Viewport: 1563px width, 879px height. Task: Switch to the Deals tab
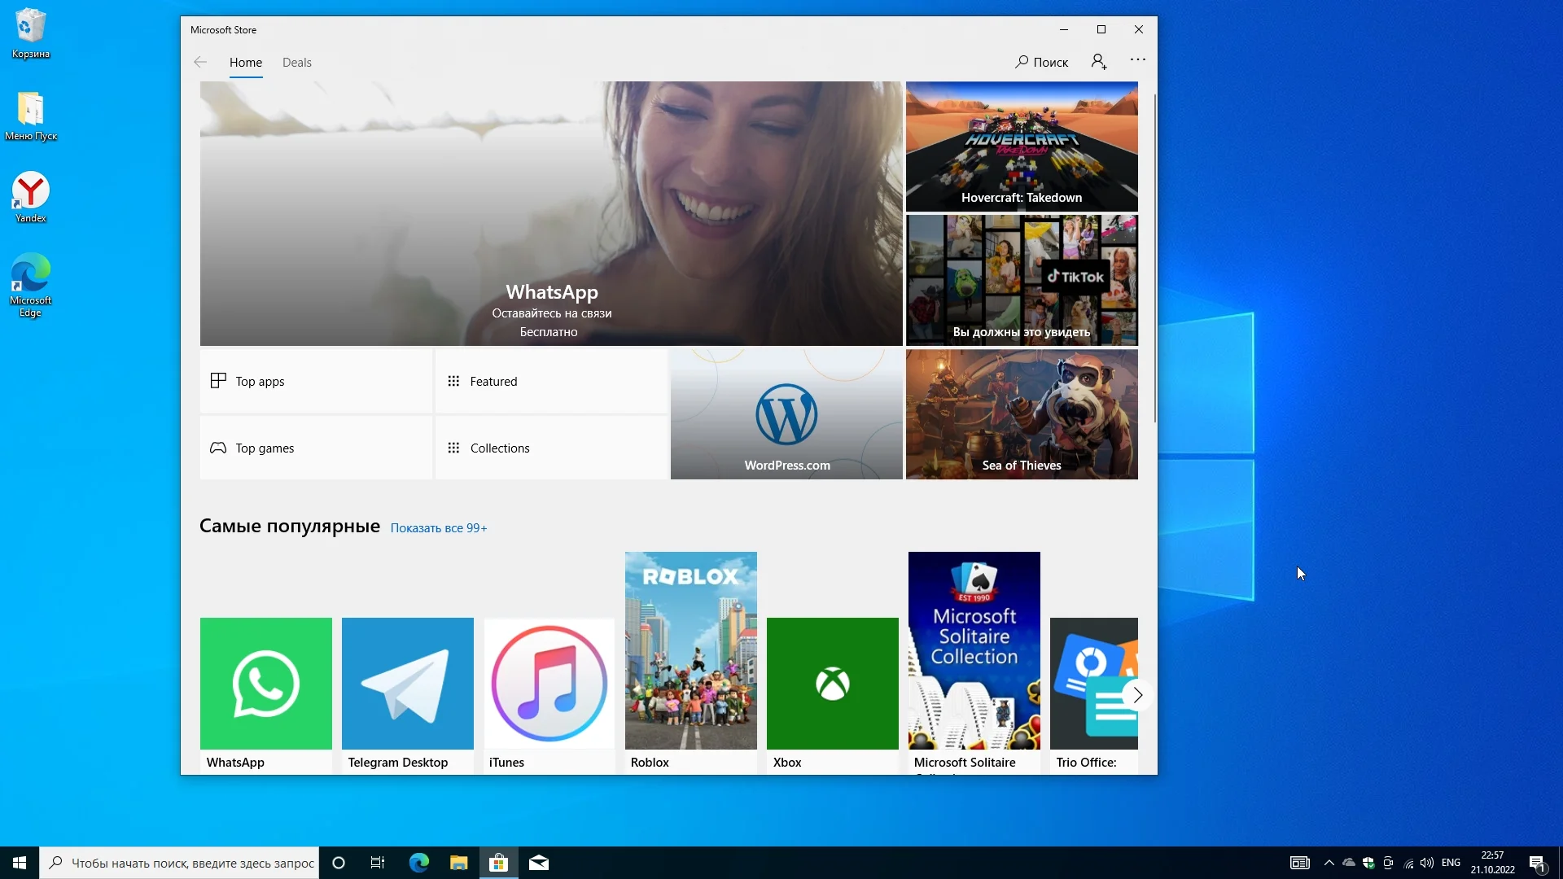(x=296, y=63)
